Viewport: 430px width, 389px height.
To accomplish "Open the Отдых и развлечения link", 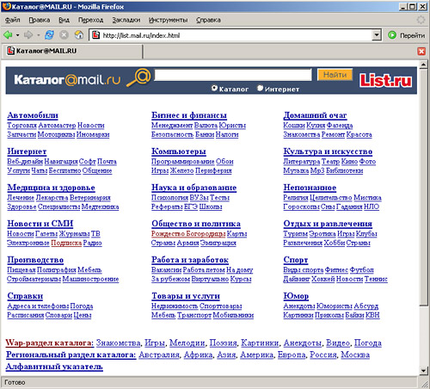I will pos(328,224).
